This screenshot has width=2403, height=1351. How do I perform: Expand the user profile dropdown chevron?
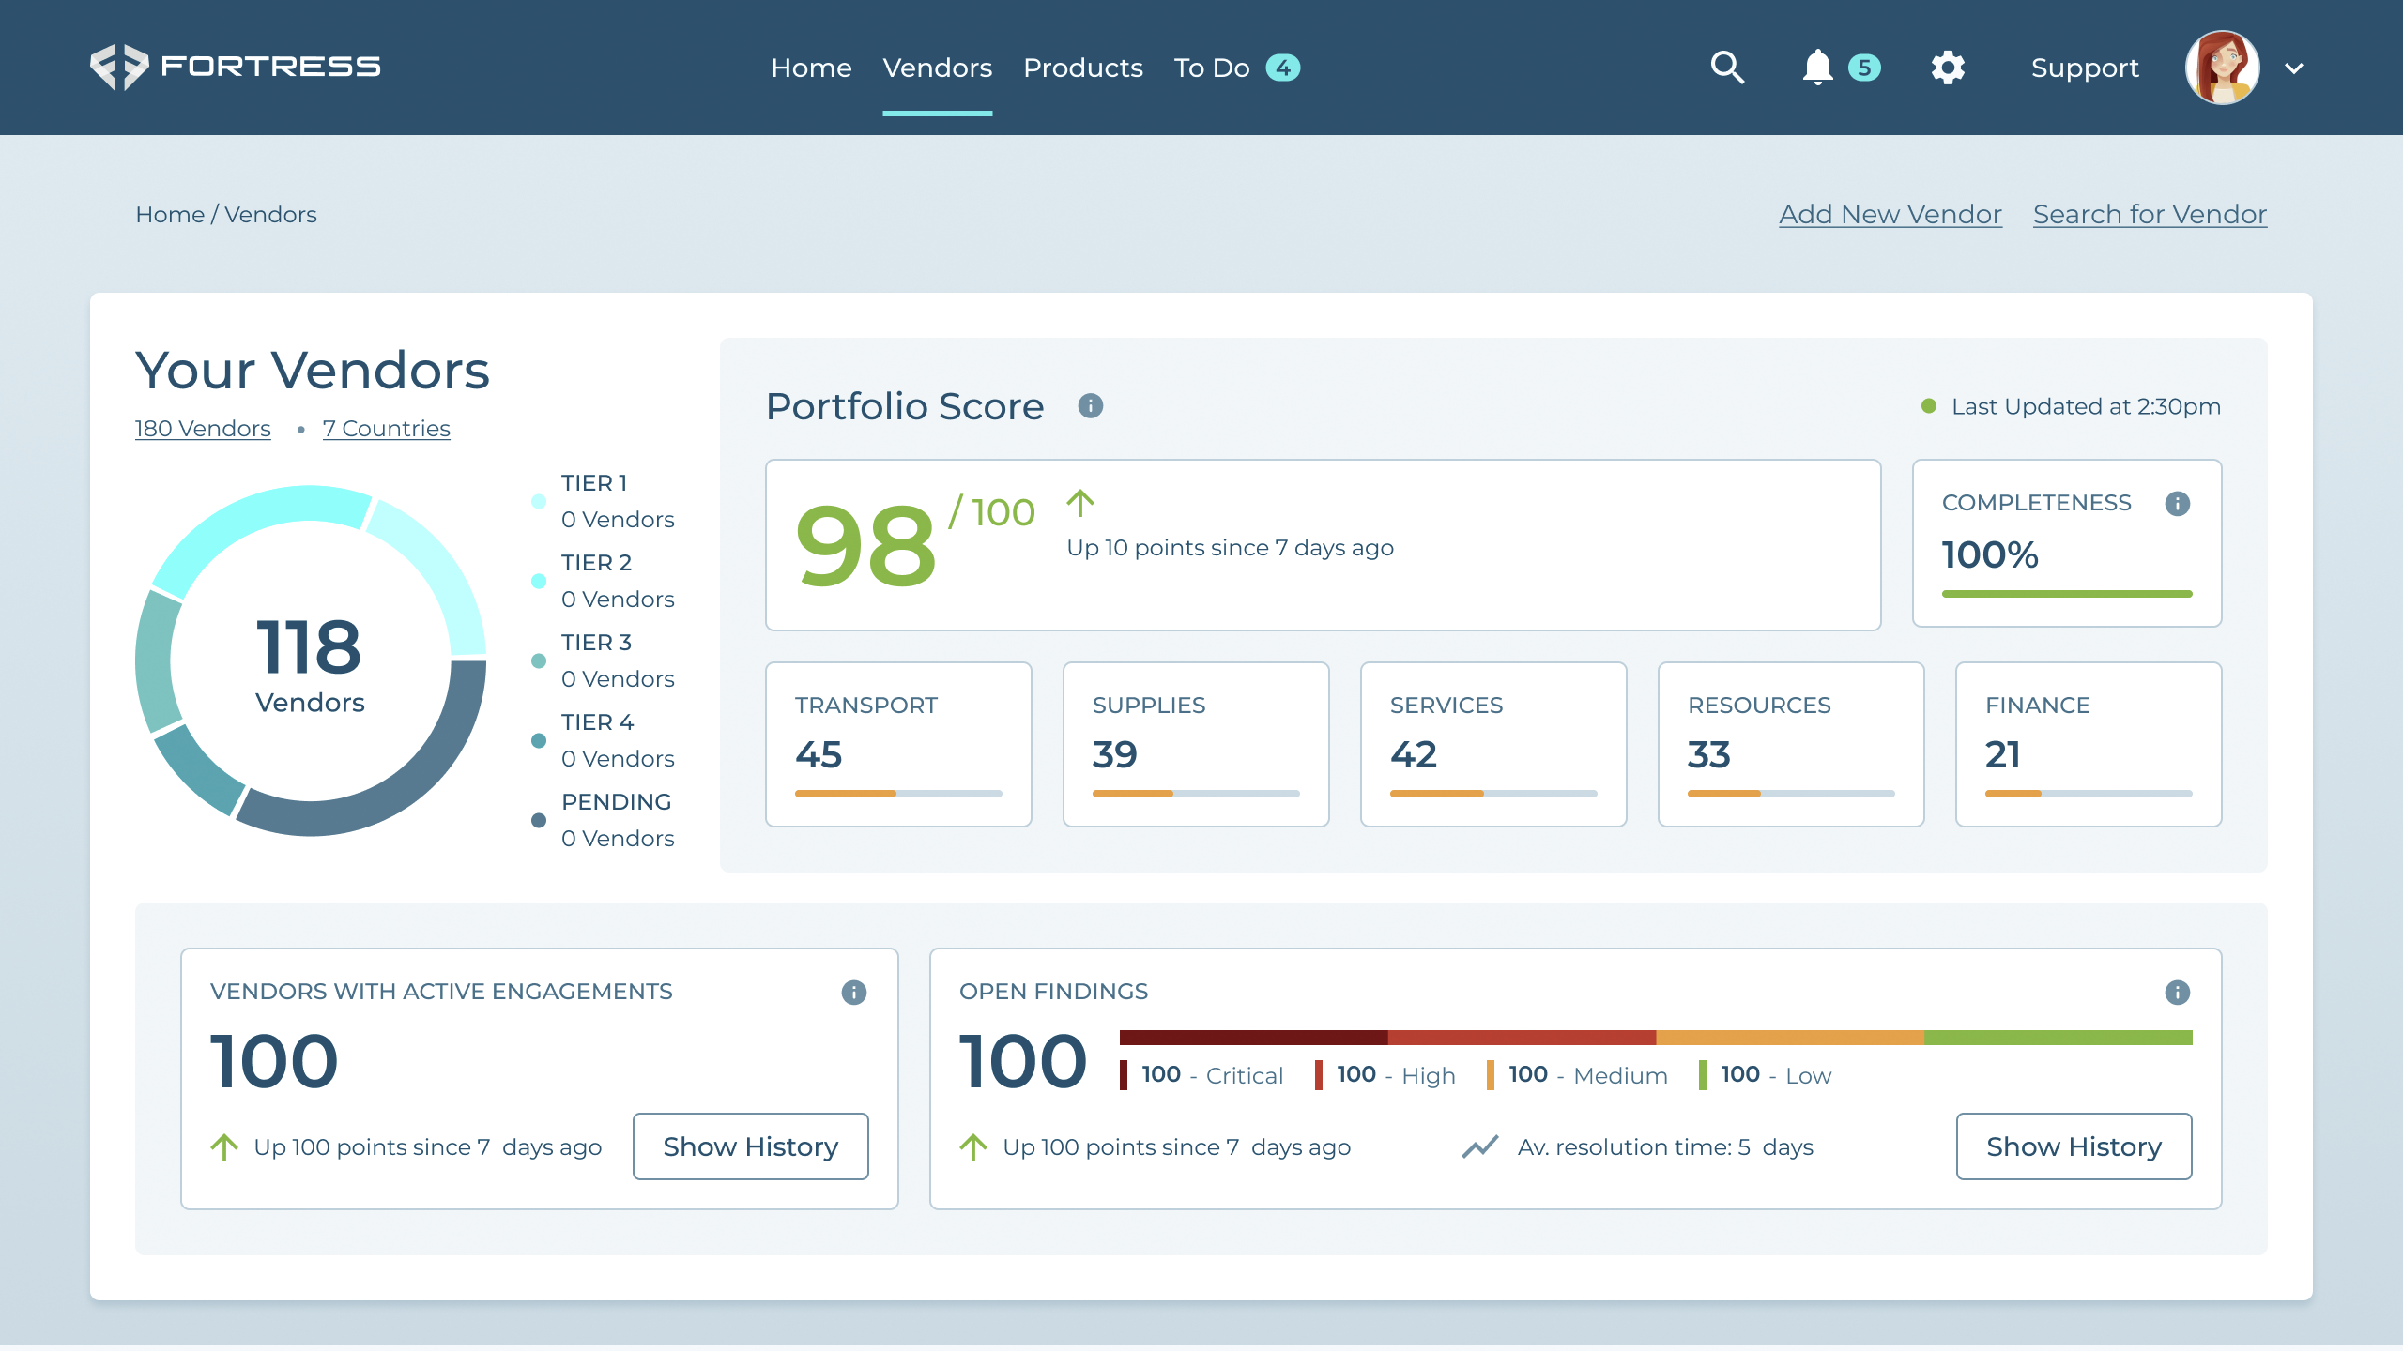tap(2294, 68)
